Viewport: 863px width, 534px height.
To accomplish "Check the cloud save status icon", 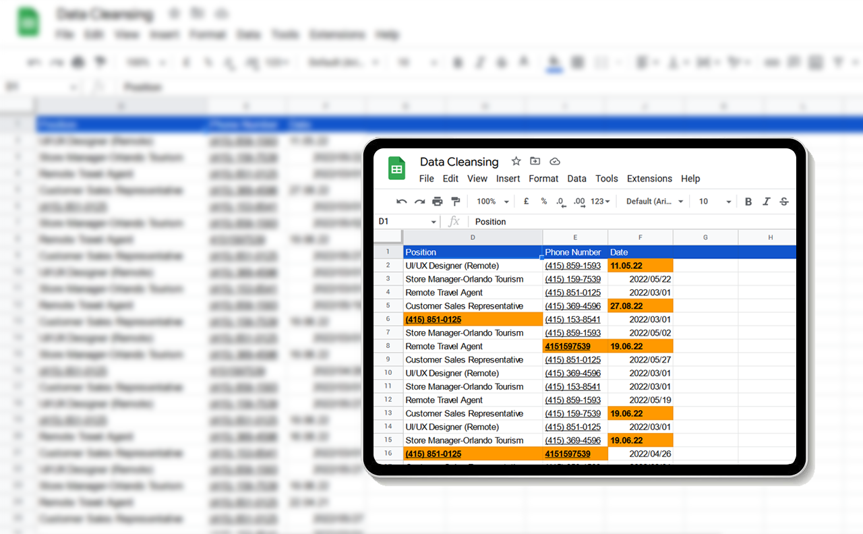I will [x=555, y=161].
